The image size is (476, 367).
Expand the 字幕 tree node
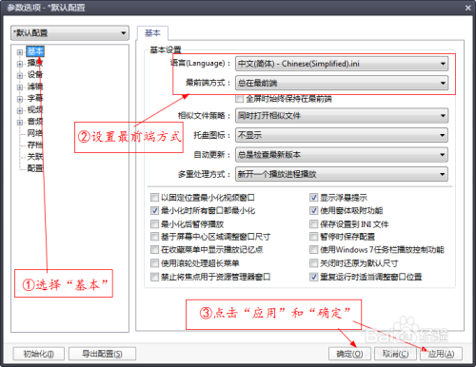click(x=20, y=99)
